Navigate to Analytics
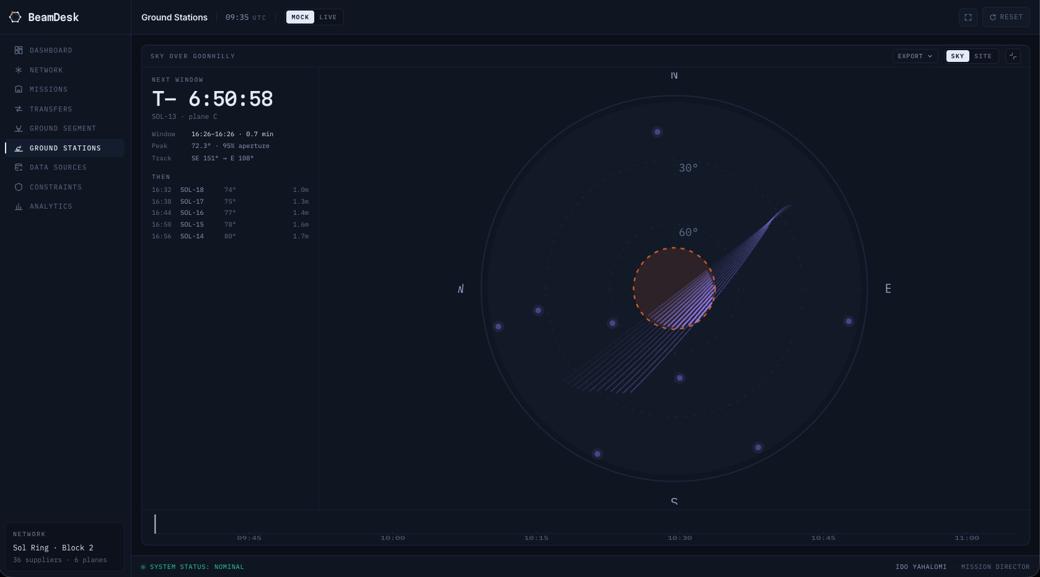Screen dimensions: 1040x577 pyautogui.click(x=65, y=206)
